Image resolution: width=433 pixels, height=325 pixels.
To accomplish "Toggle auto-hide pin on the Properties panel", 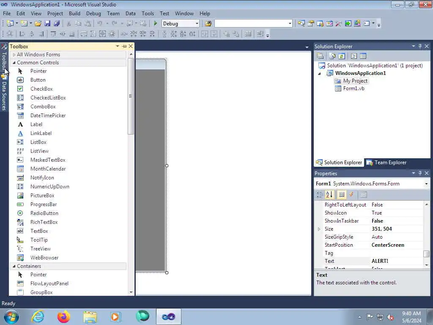I will click(420, 173).
